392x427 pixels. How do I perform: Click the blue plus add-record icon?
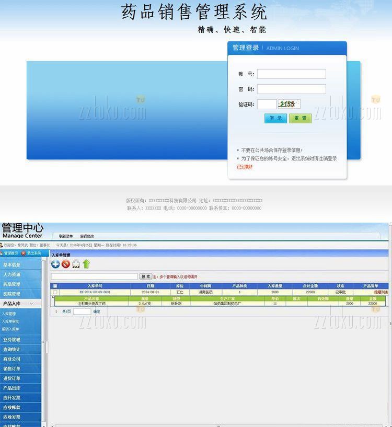[x=55, y=264]
